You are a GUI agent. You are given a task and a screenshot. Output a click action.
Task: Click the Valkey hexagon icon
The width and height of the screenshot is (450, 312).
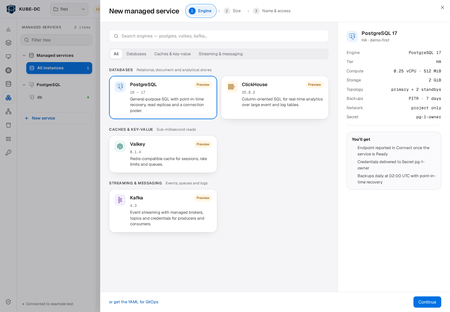click(120, 146)
